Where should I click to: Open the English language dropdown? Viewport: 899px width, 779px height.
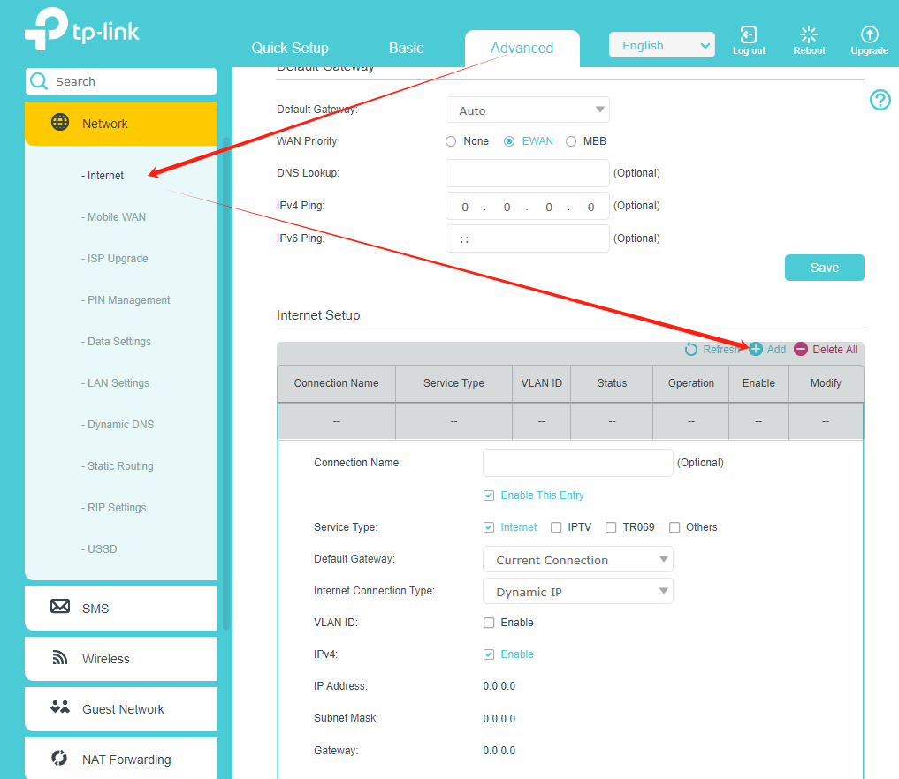pos(661,46)
